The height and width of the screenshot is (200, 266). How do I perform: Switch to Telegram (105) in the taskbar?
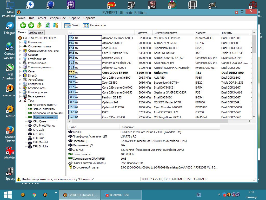(x=121, y=195)
